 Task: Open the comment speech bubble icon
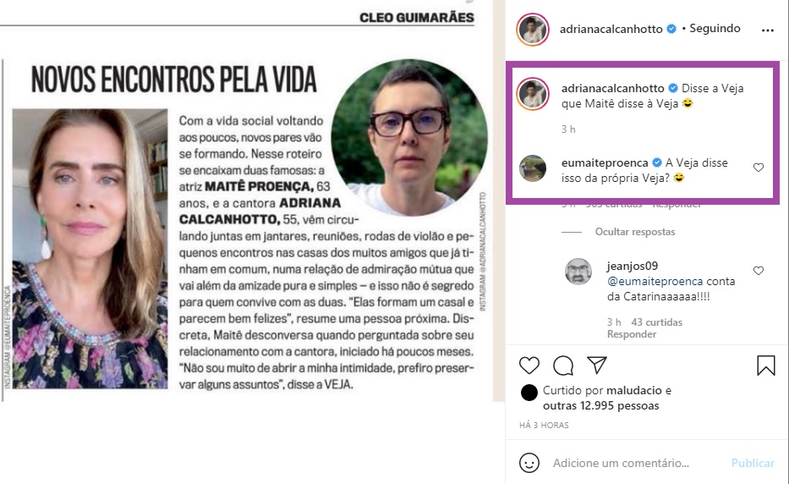point(563,366)
